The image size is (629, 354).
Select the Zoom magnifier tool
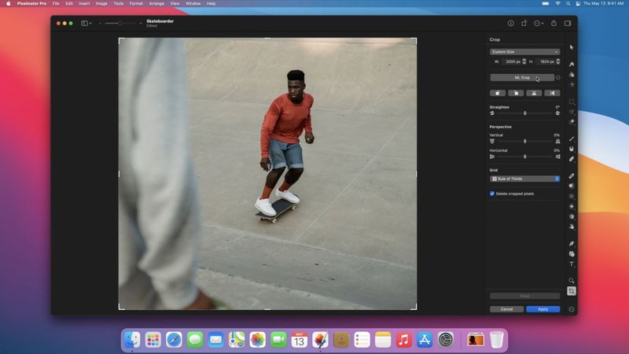point(572,281)
